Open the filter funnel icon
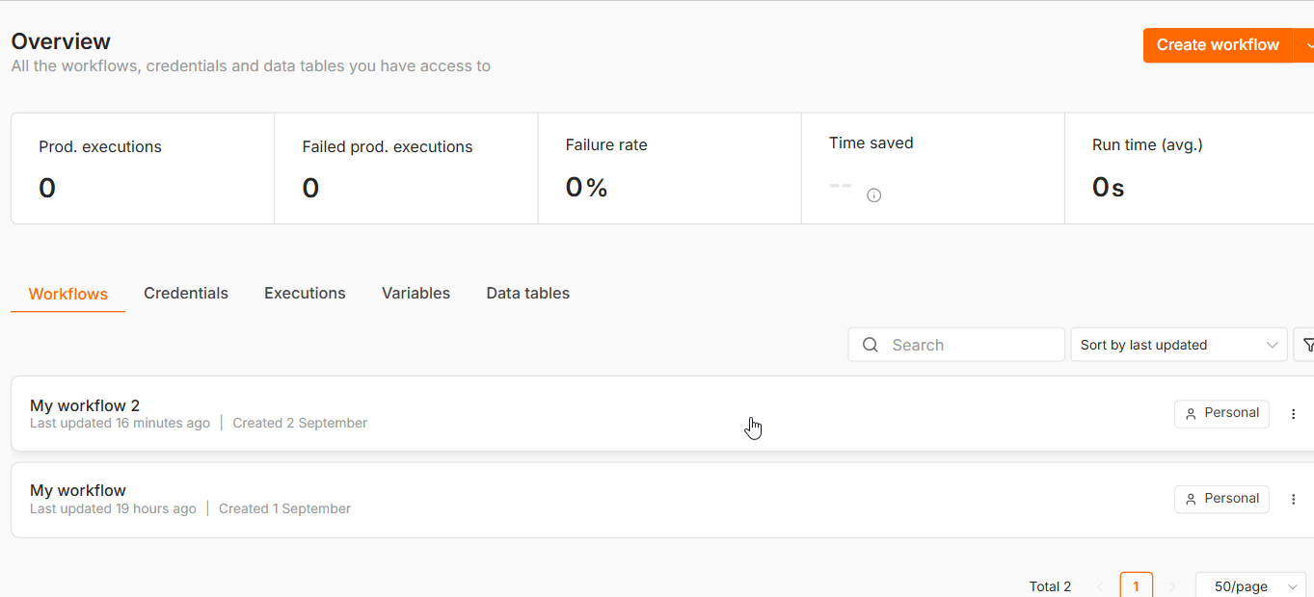 point(1308,345)
